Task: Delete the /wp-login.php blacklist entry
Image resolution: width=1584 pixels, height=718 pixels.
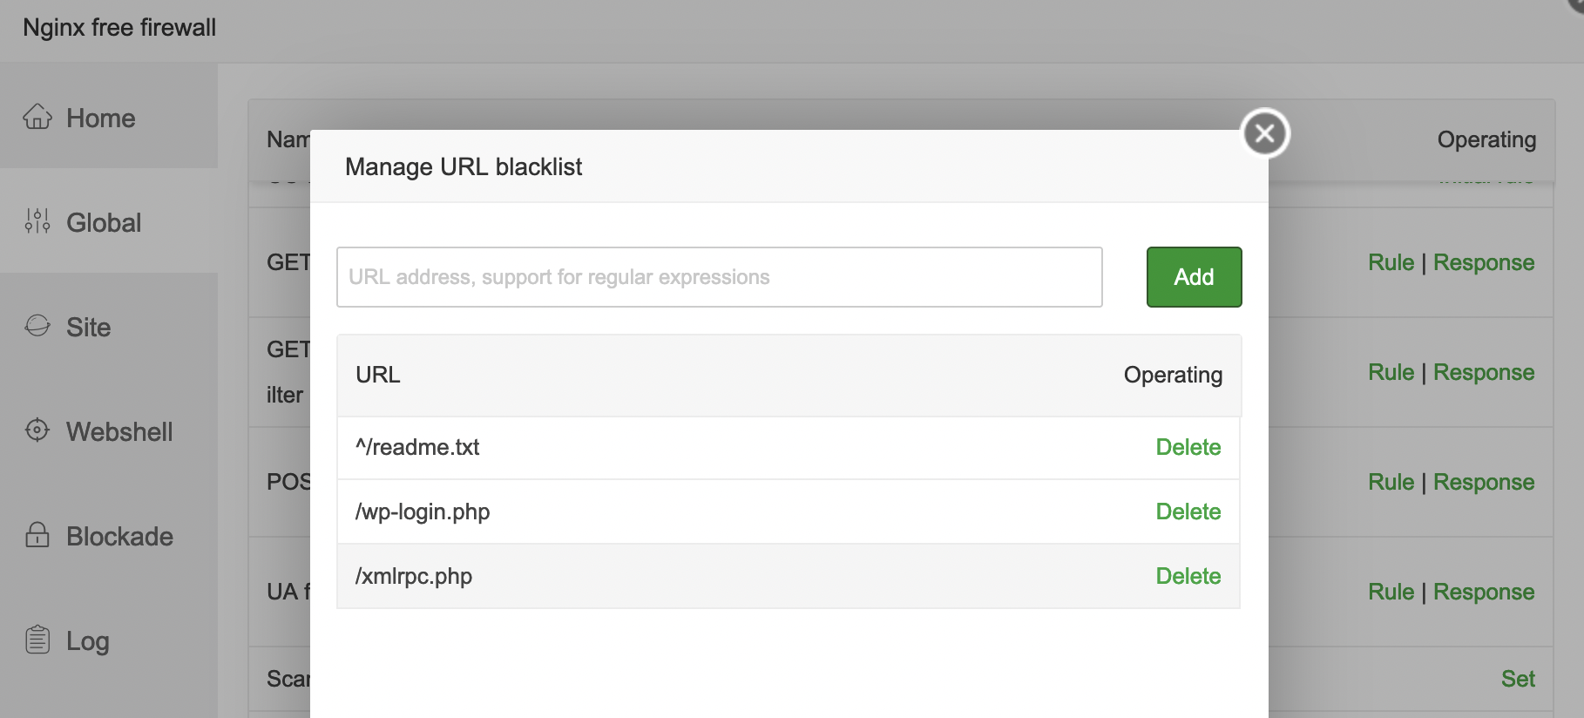Action: click(x=1188, y=511)
